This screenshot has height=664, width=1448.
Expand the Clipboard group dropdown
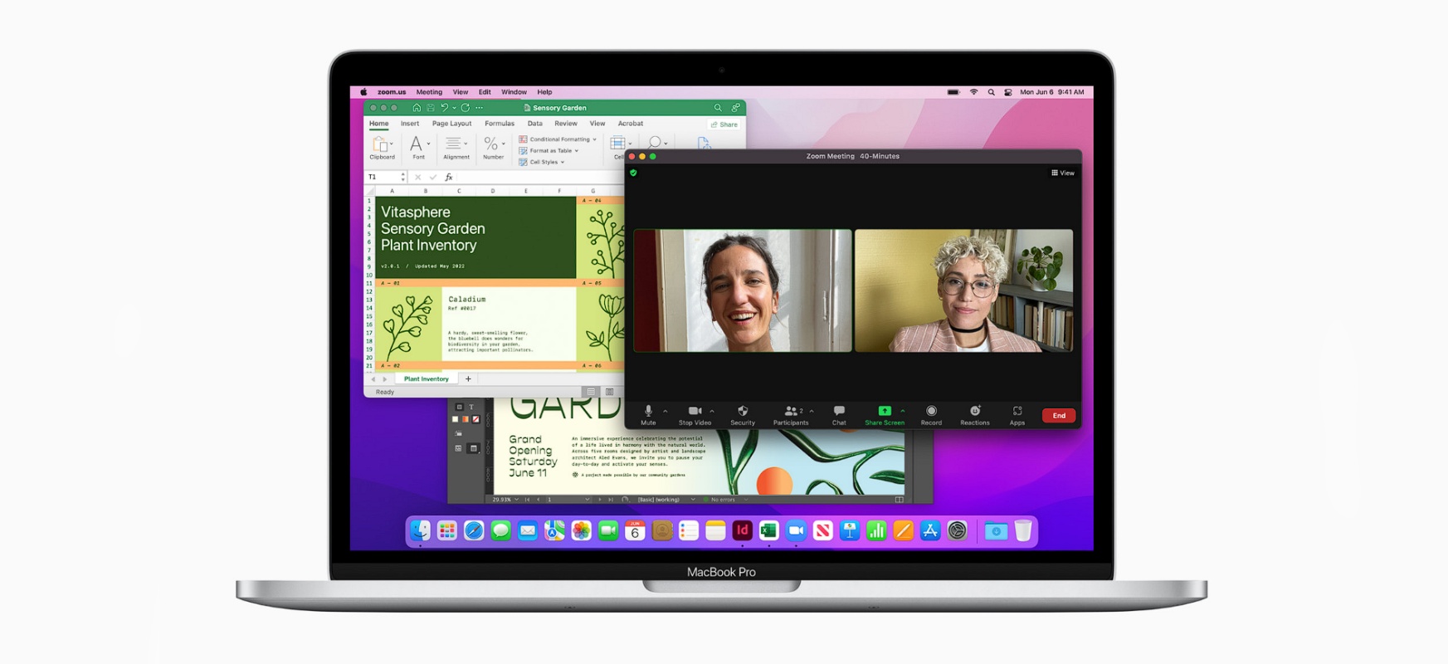point(392,144)
